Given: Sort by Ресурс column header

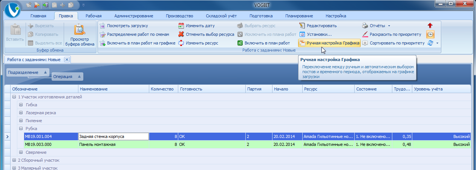Looking at the screenshot, I should tap(328, 89).
